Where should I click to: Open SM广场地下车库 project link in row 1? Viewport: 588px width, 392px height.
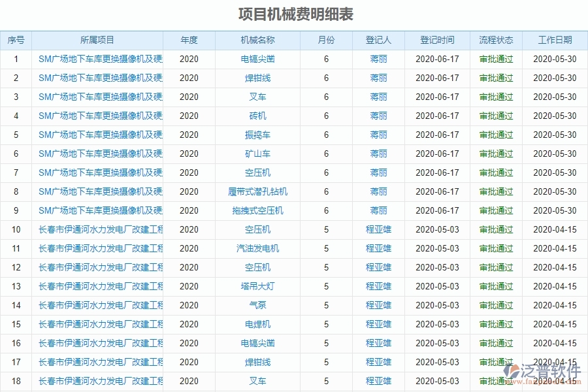pos(98,59)
